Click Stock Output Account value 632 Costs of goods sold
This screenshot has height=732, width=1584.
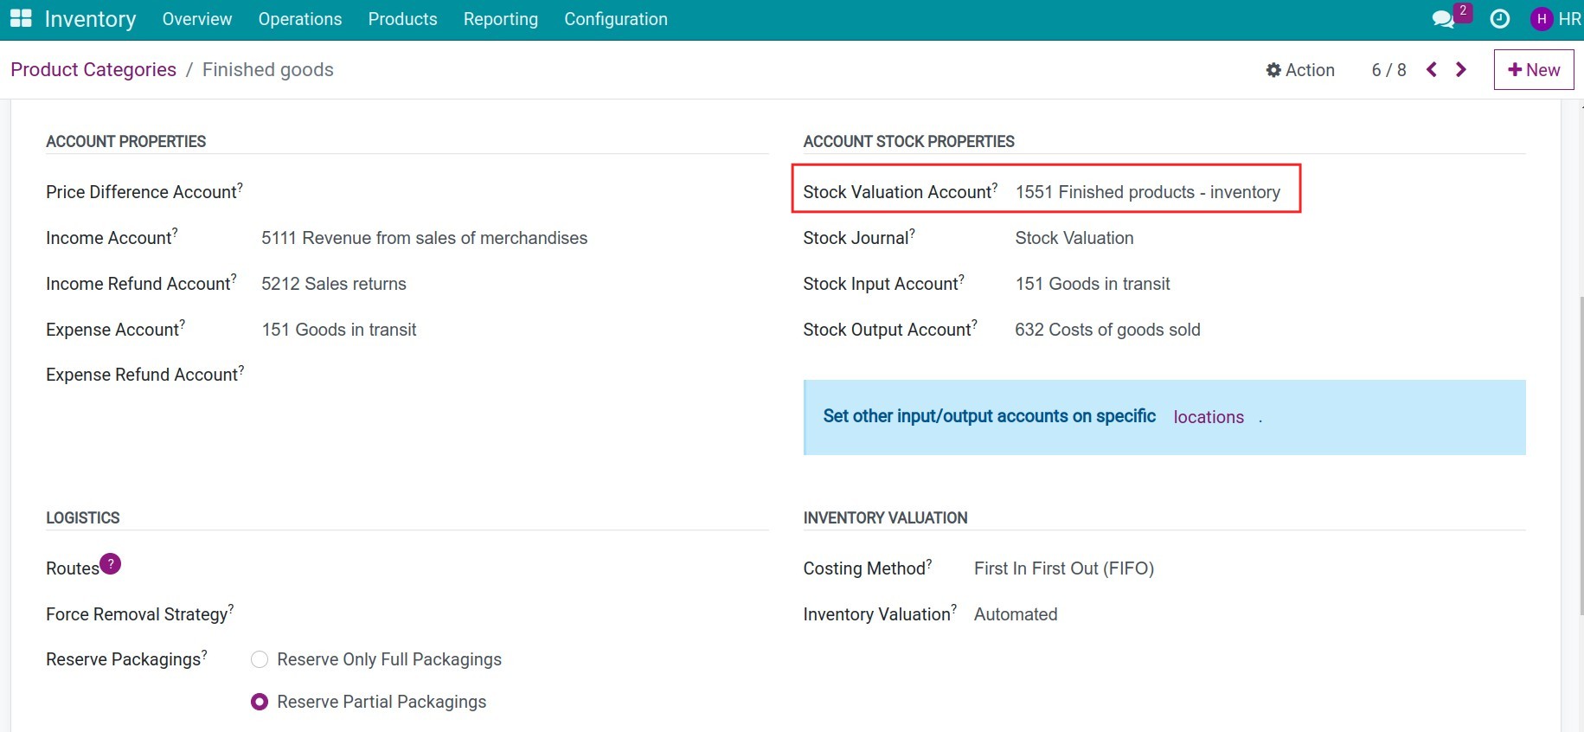coord(1107,330)
